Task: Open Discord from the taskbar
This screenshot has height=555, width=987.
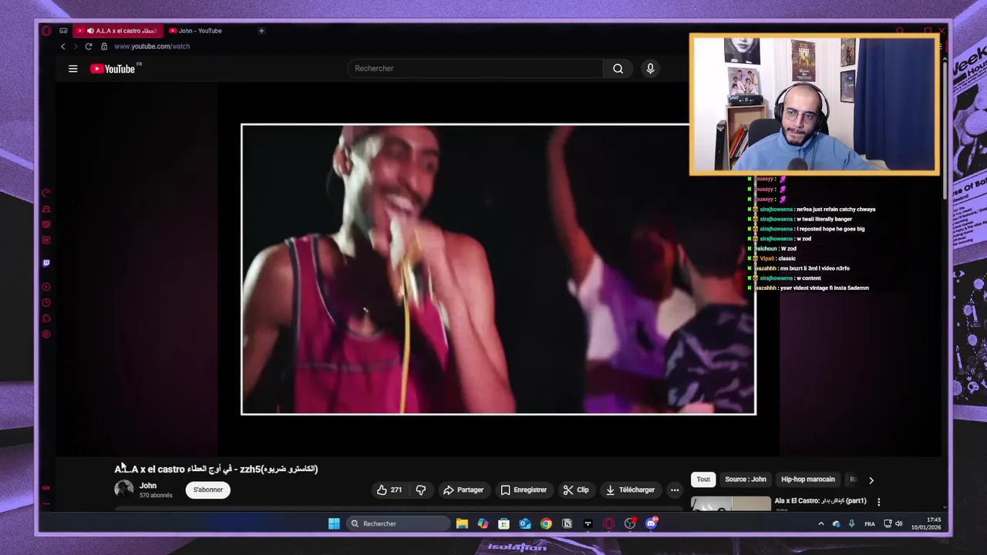Action: pos(651,523)
